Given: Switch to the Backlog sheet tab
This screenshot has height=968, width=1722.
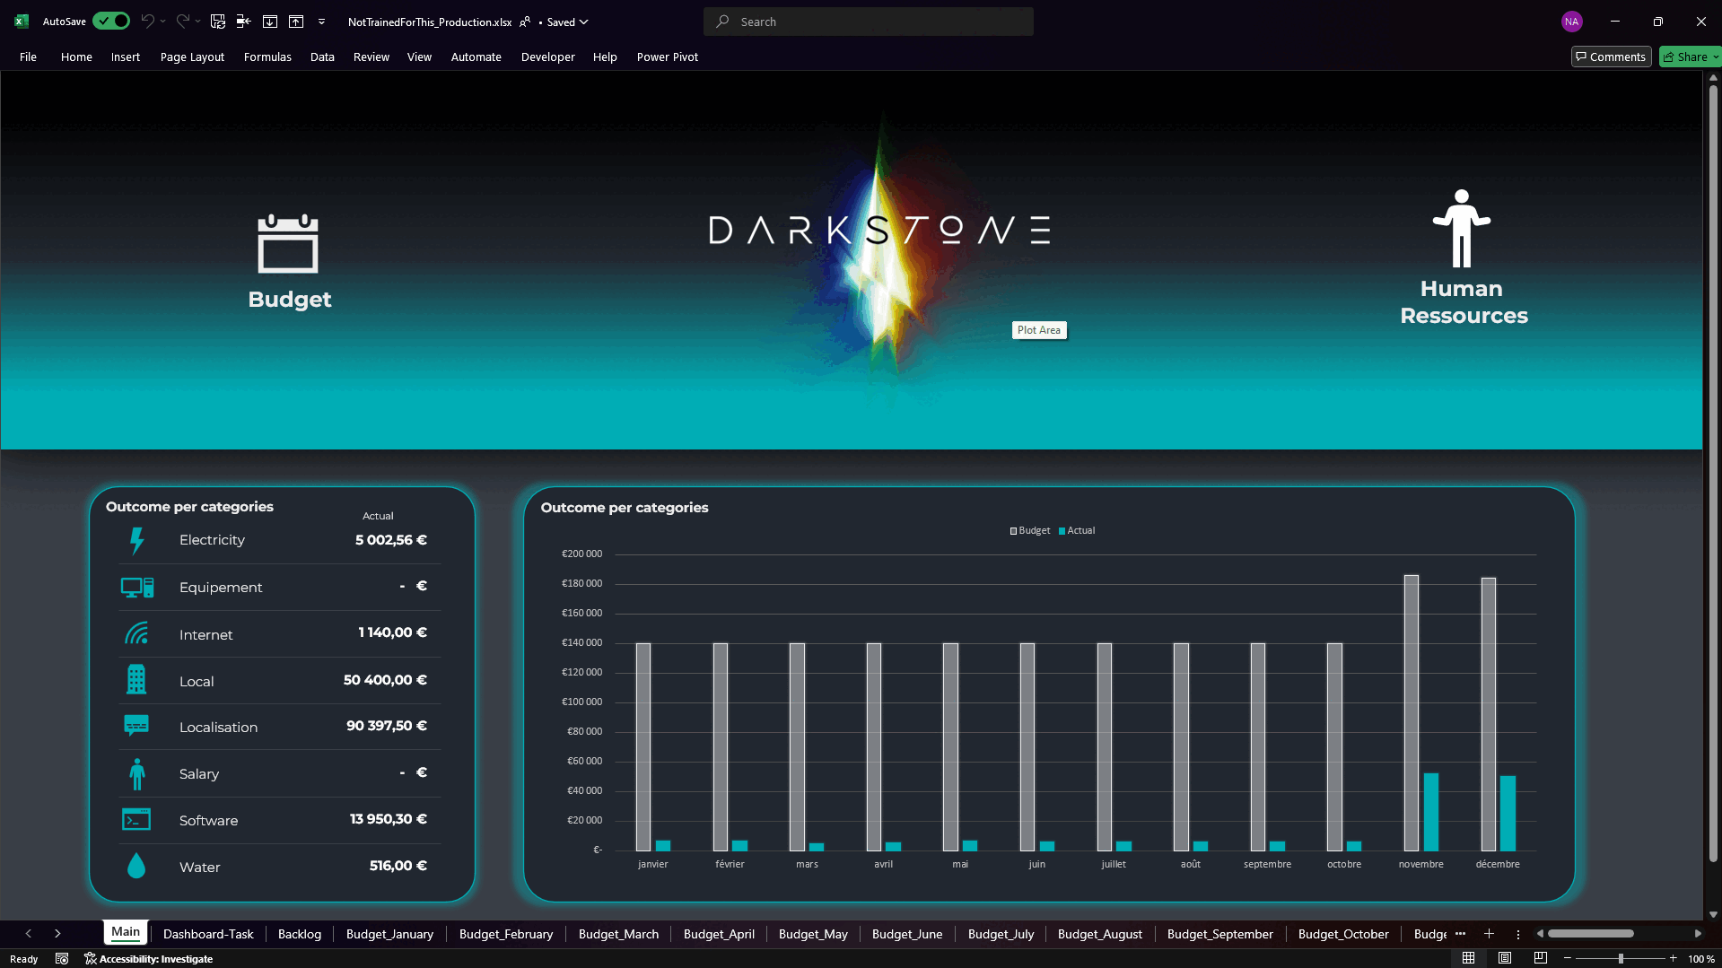Looking at the screenshot, I should click(300, 934).
